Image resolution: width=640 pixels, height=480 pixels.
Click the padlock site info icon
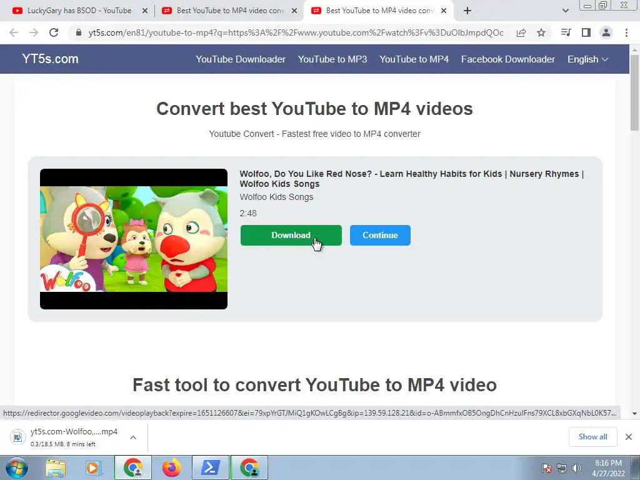point(79,32)
